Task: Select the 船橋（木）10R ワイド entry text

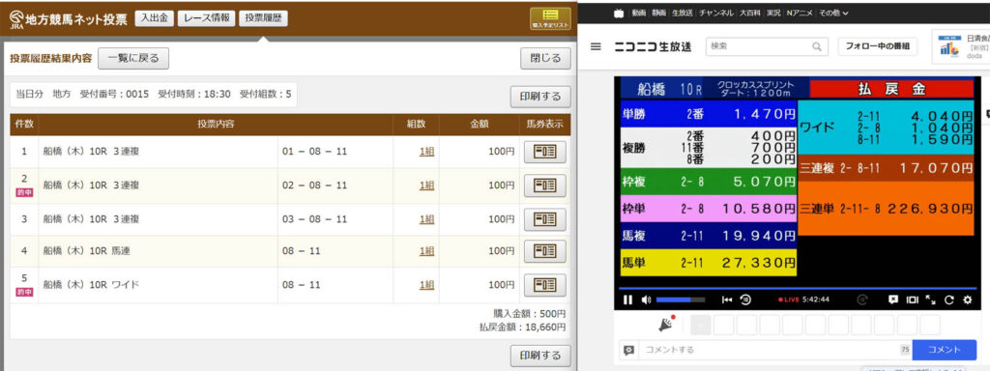Action: click(x=92, y=285)
